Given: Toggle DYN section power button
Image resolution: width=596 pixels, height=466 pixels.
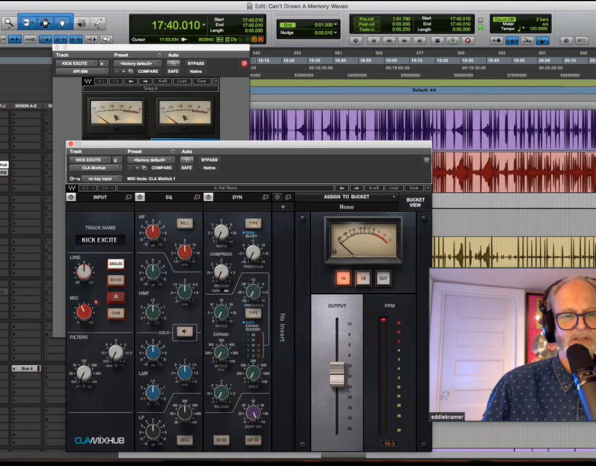Looking at the screenshot, I should pyautogui.click(x=209, y=197).
